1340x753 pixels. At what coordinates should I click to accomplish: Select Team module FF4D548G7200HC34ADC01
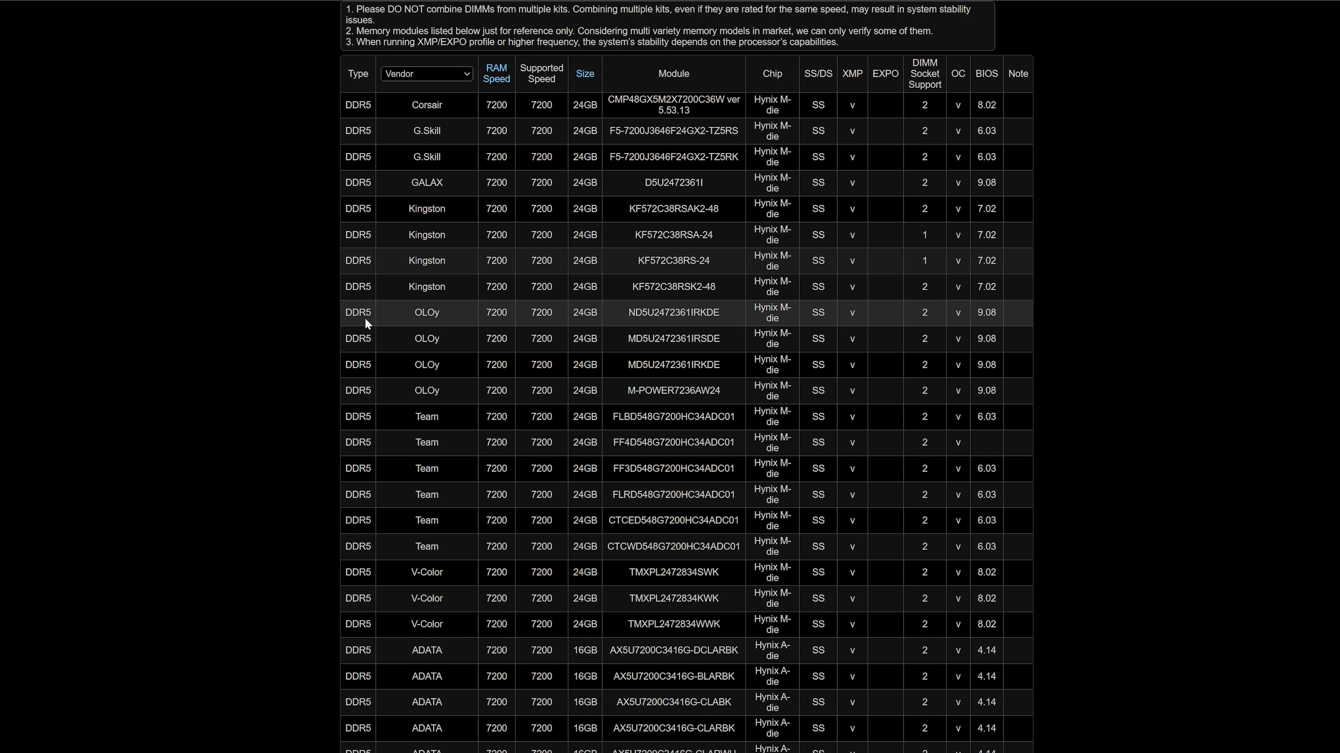coord(673,443)
